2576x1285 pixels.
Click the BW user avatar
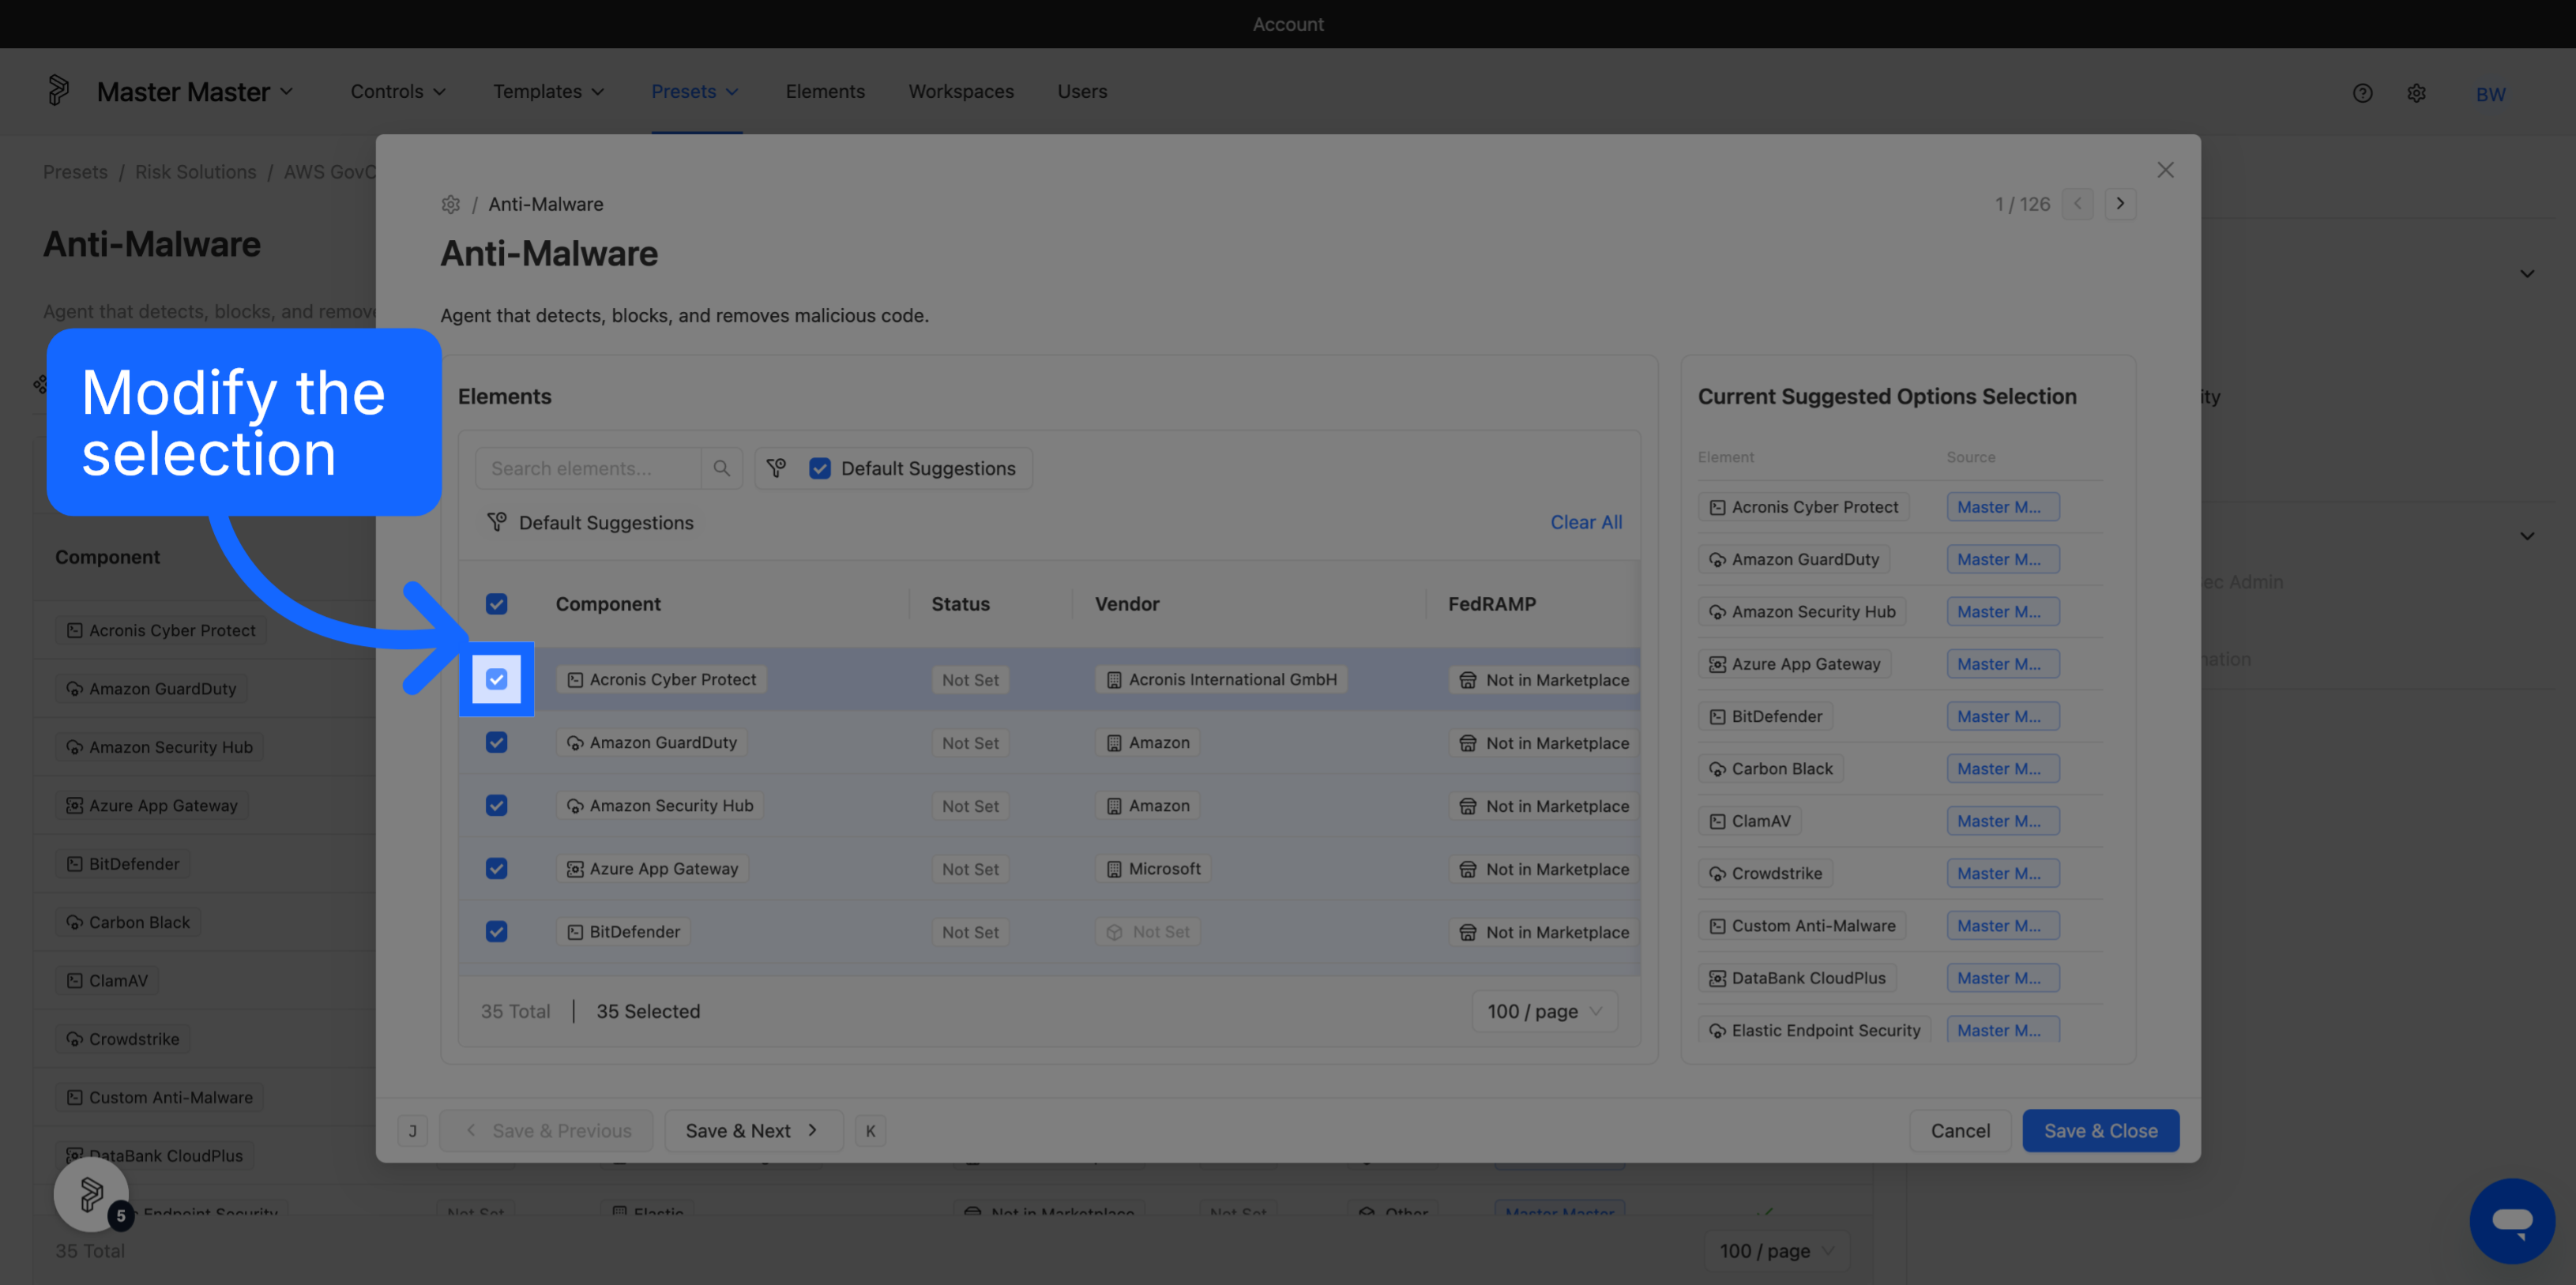click(x=2490, y=94)
